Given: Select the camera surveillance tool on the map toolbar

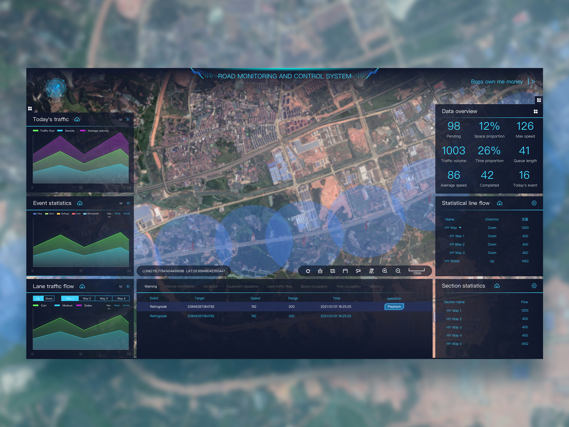Looking at the screenshot, I should pos(358,271).
